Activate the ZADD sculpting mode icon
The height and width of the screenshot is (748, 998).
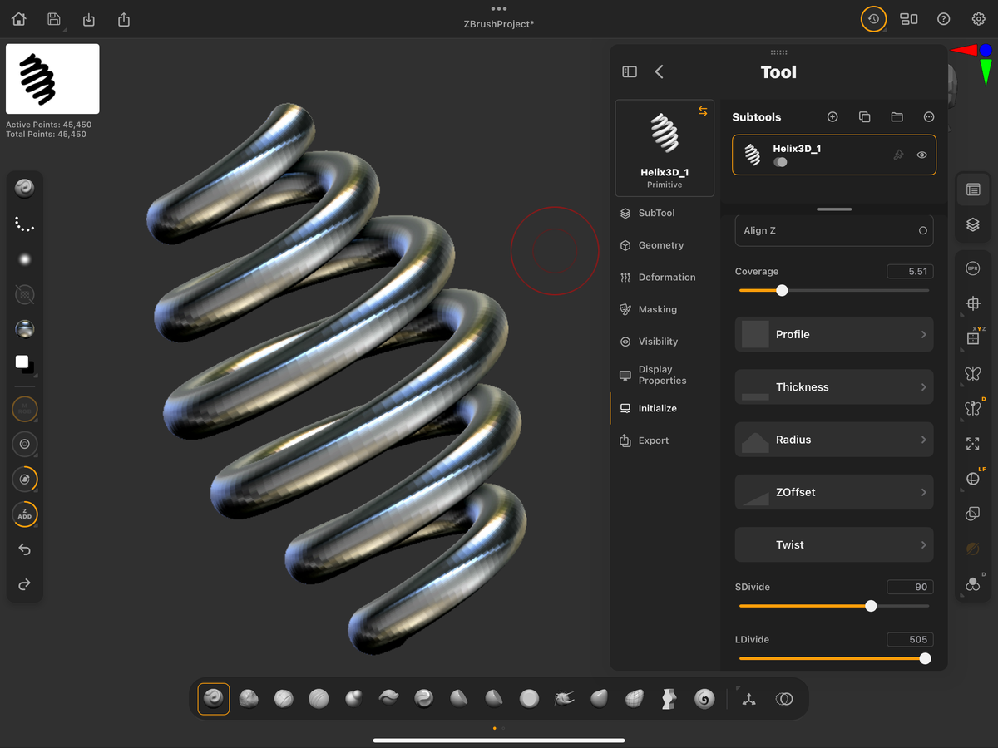(x=24, y=514)
